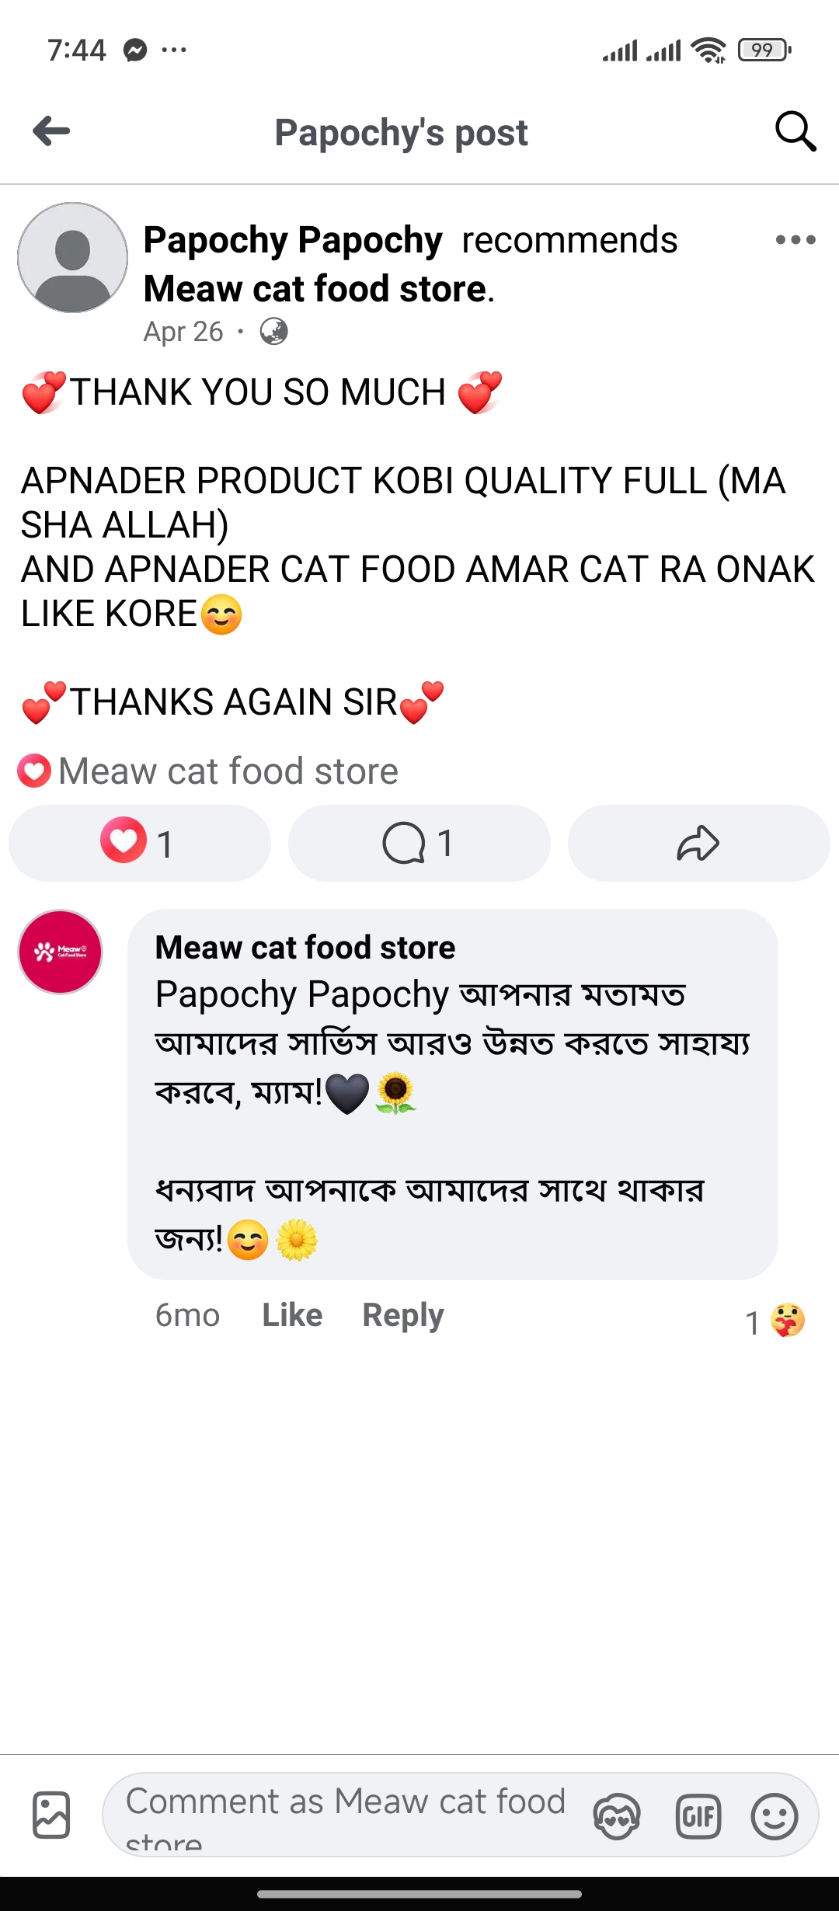Open Papochy Papochy's profile name link
839x1911 pixels.
(x=293, y=241)
